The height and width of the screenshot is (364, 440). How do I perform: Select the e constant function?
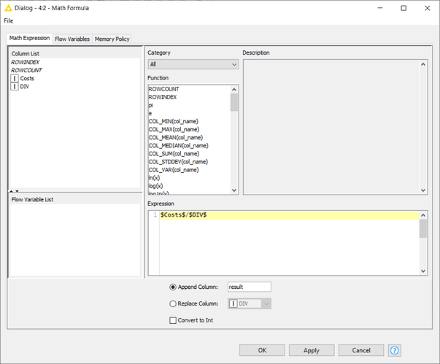click(x=150, y=113)
